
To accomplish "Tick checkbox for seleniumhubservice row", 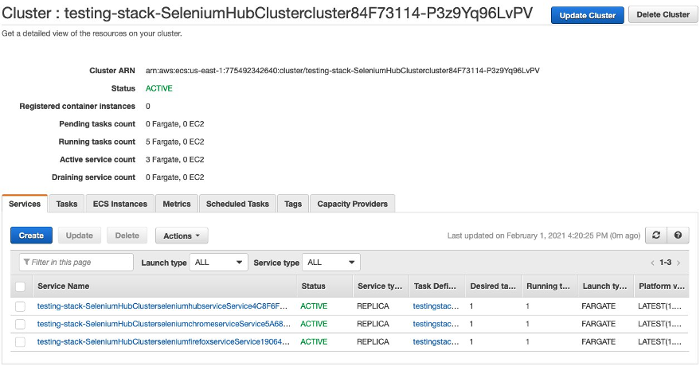I will click(21, 306).
